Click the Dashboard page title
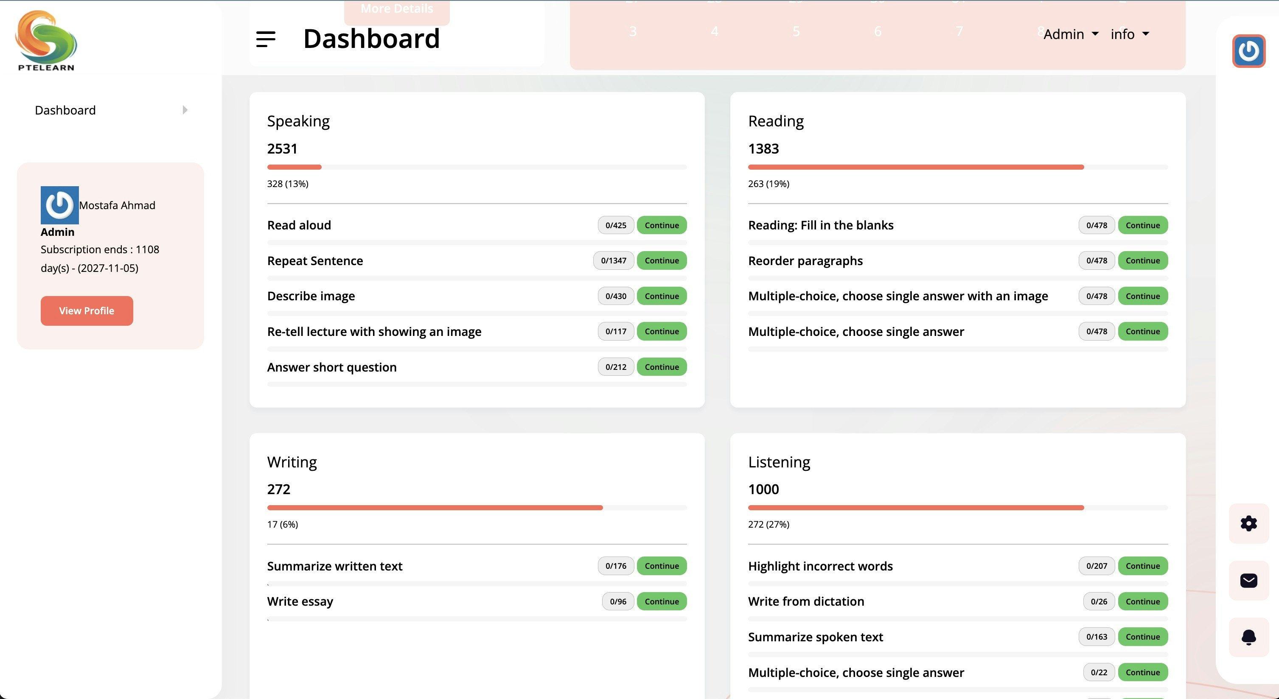The image size is (1279, 699). coord(371,39)
